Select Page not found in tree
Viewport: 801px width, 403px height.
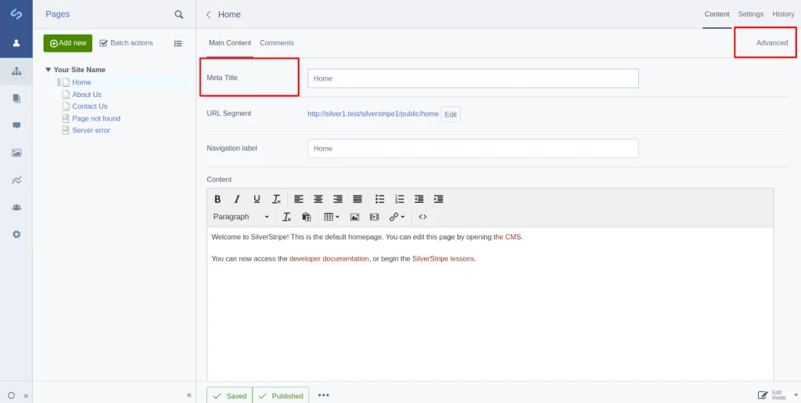click(x=96, y=118)
